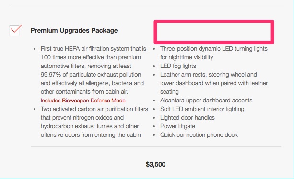The width and height of the screenshot is (294, 179).
Task: Click the Lighted door handles item
Action: tap(188, 117)
